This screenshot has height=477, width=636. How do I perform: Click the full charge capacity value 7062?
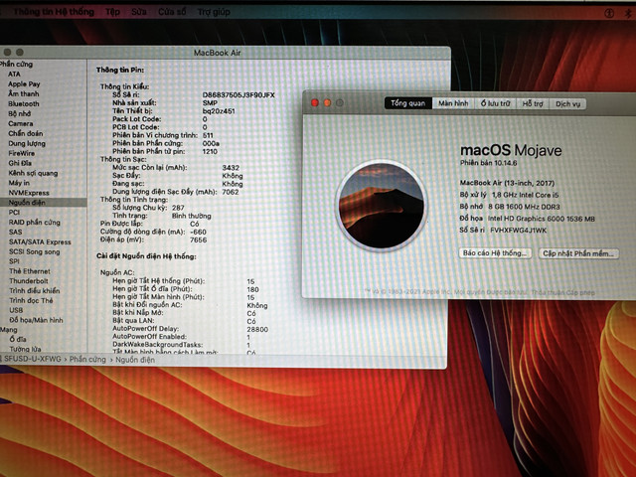tap(231, 192)
